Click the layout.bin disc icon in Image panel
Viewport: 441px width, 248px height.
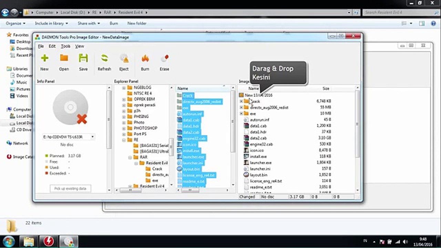(246, 175)
